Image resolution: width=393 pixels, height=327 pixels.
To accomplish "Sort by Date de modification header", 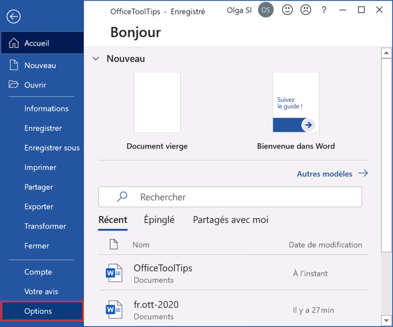I will click(326, 245).
